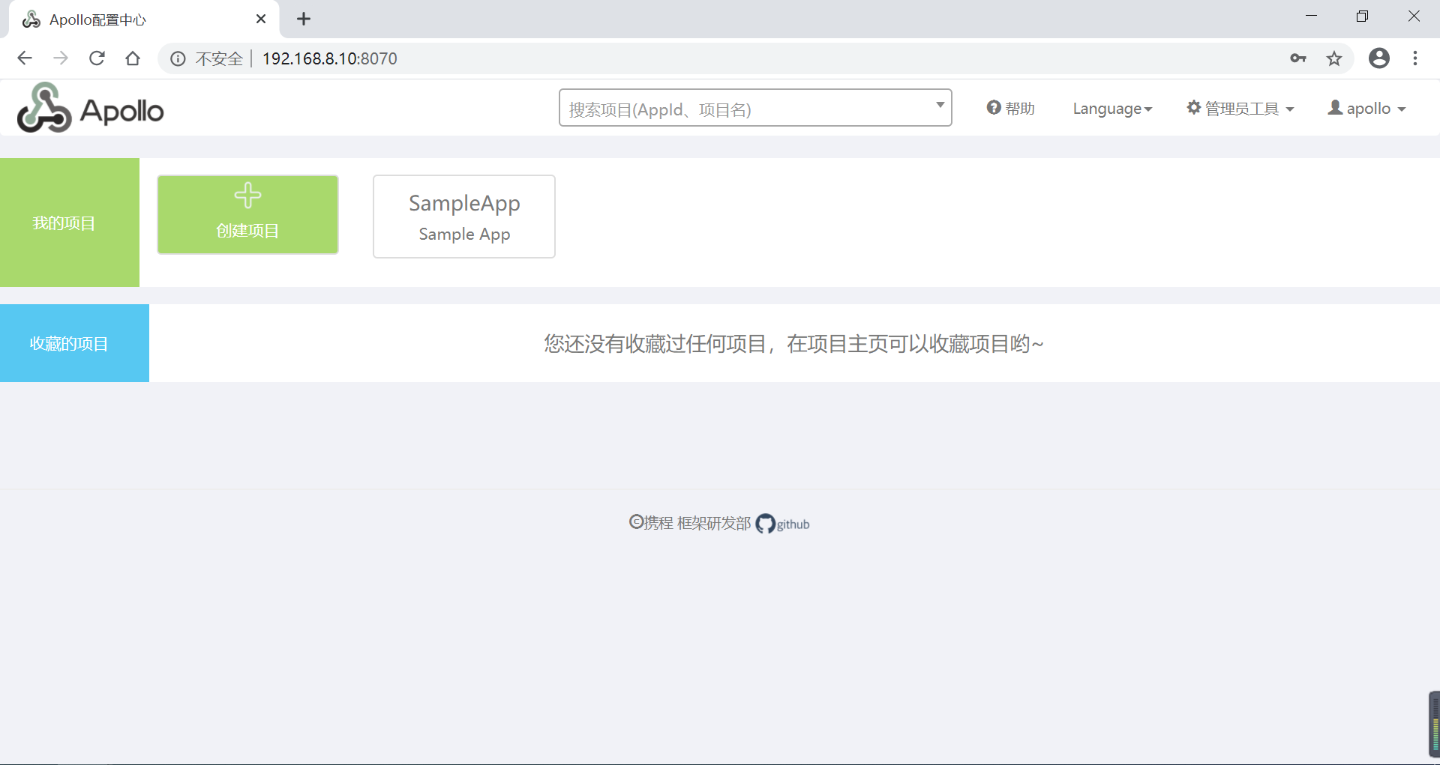
Task: Click the browser back arrow icon
Action: tap(25, 58)
